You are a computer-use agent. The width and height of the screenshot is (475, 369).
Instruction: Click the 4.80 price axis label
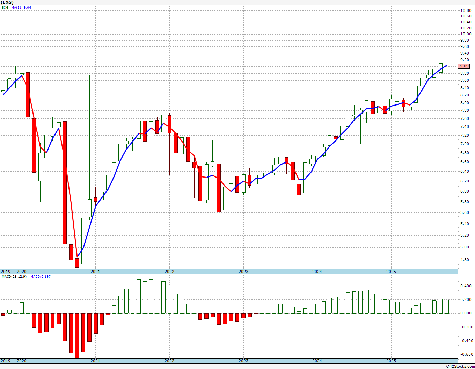pos(465,260)
